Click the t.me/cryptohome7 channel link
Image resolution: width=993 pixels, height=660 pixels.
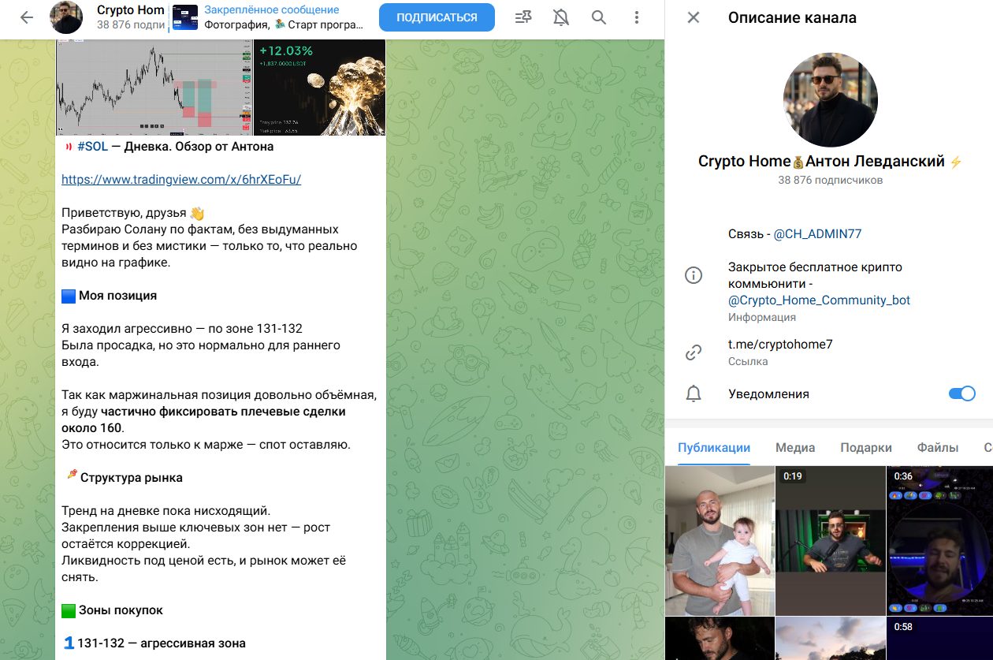pyautogui.click(x=780, y=344)
